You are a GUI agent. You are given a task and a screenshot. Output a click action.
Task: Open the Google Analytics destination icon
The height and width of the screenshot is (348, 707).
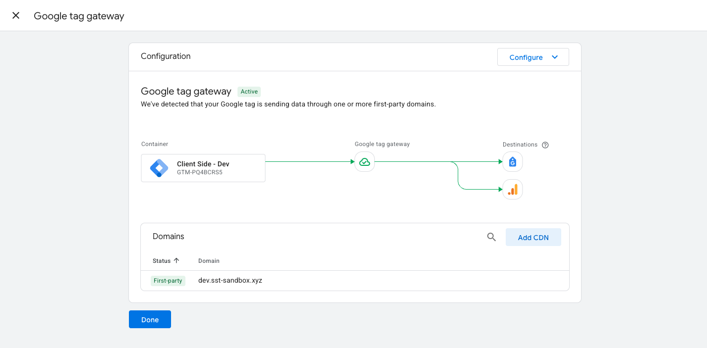coord(513,189)
